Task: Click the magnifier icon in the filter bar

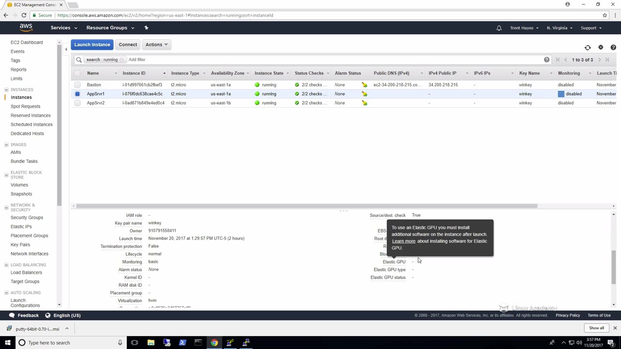Action: [x=79, y=60]
